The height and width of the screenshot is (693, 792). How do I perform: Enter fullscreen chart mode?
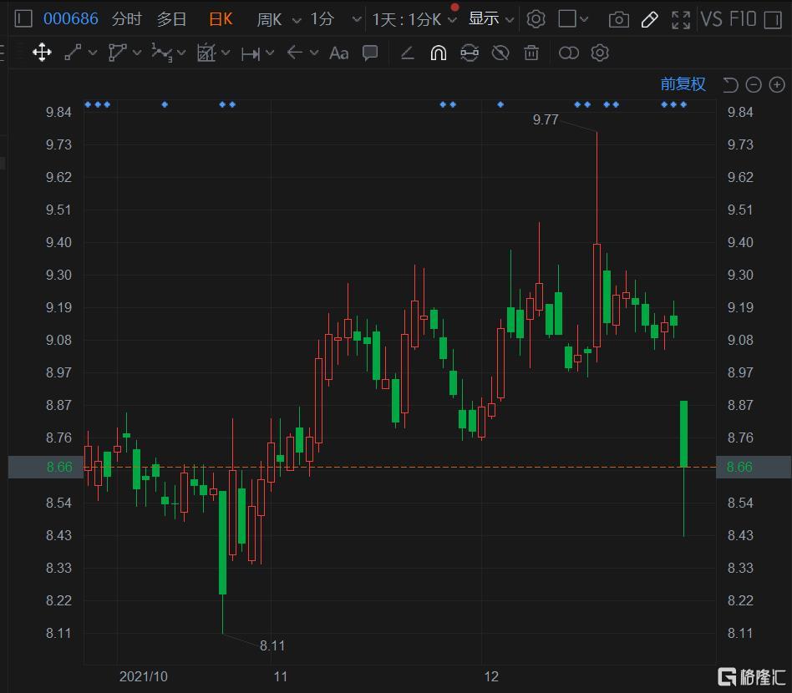(681, 20)
